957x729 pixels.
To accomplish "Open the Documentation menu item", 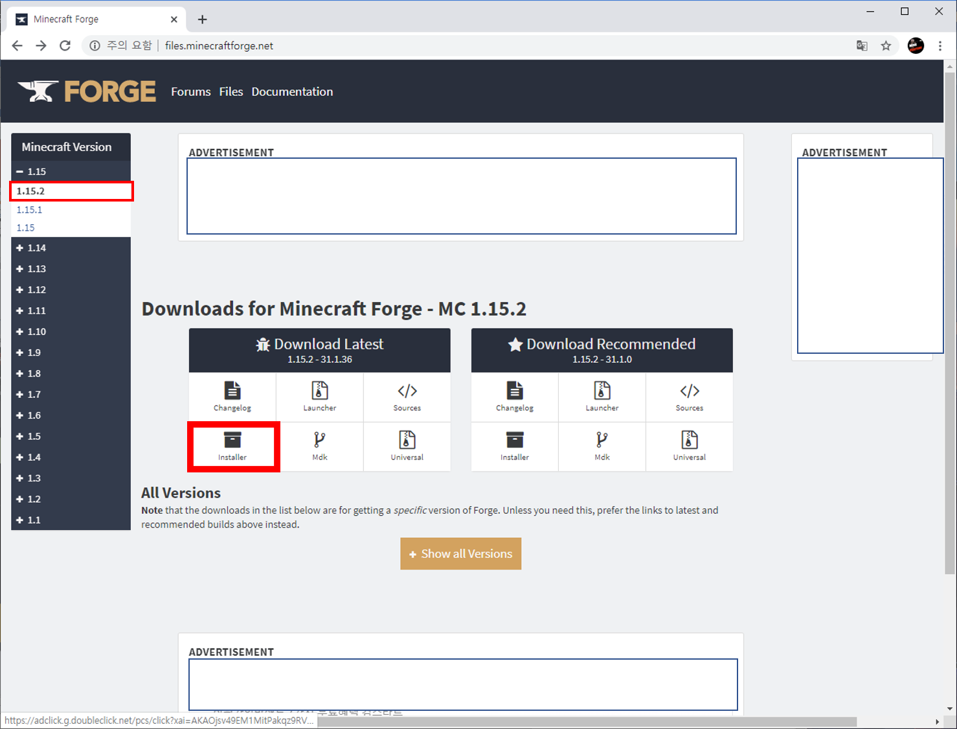I will point(292,92).
